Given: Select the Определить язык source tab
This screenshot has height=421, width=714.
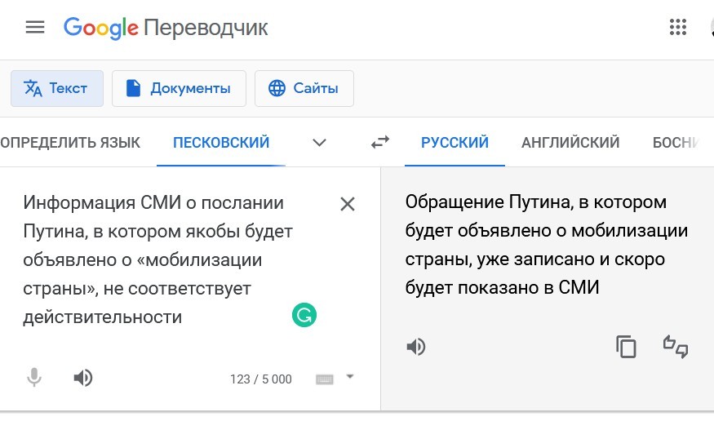Looking at the screenshot, I should click(70, 143).
